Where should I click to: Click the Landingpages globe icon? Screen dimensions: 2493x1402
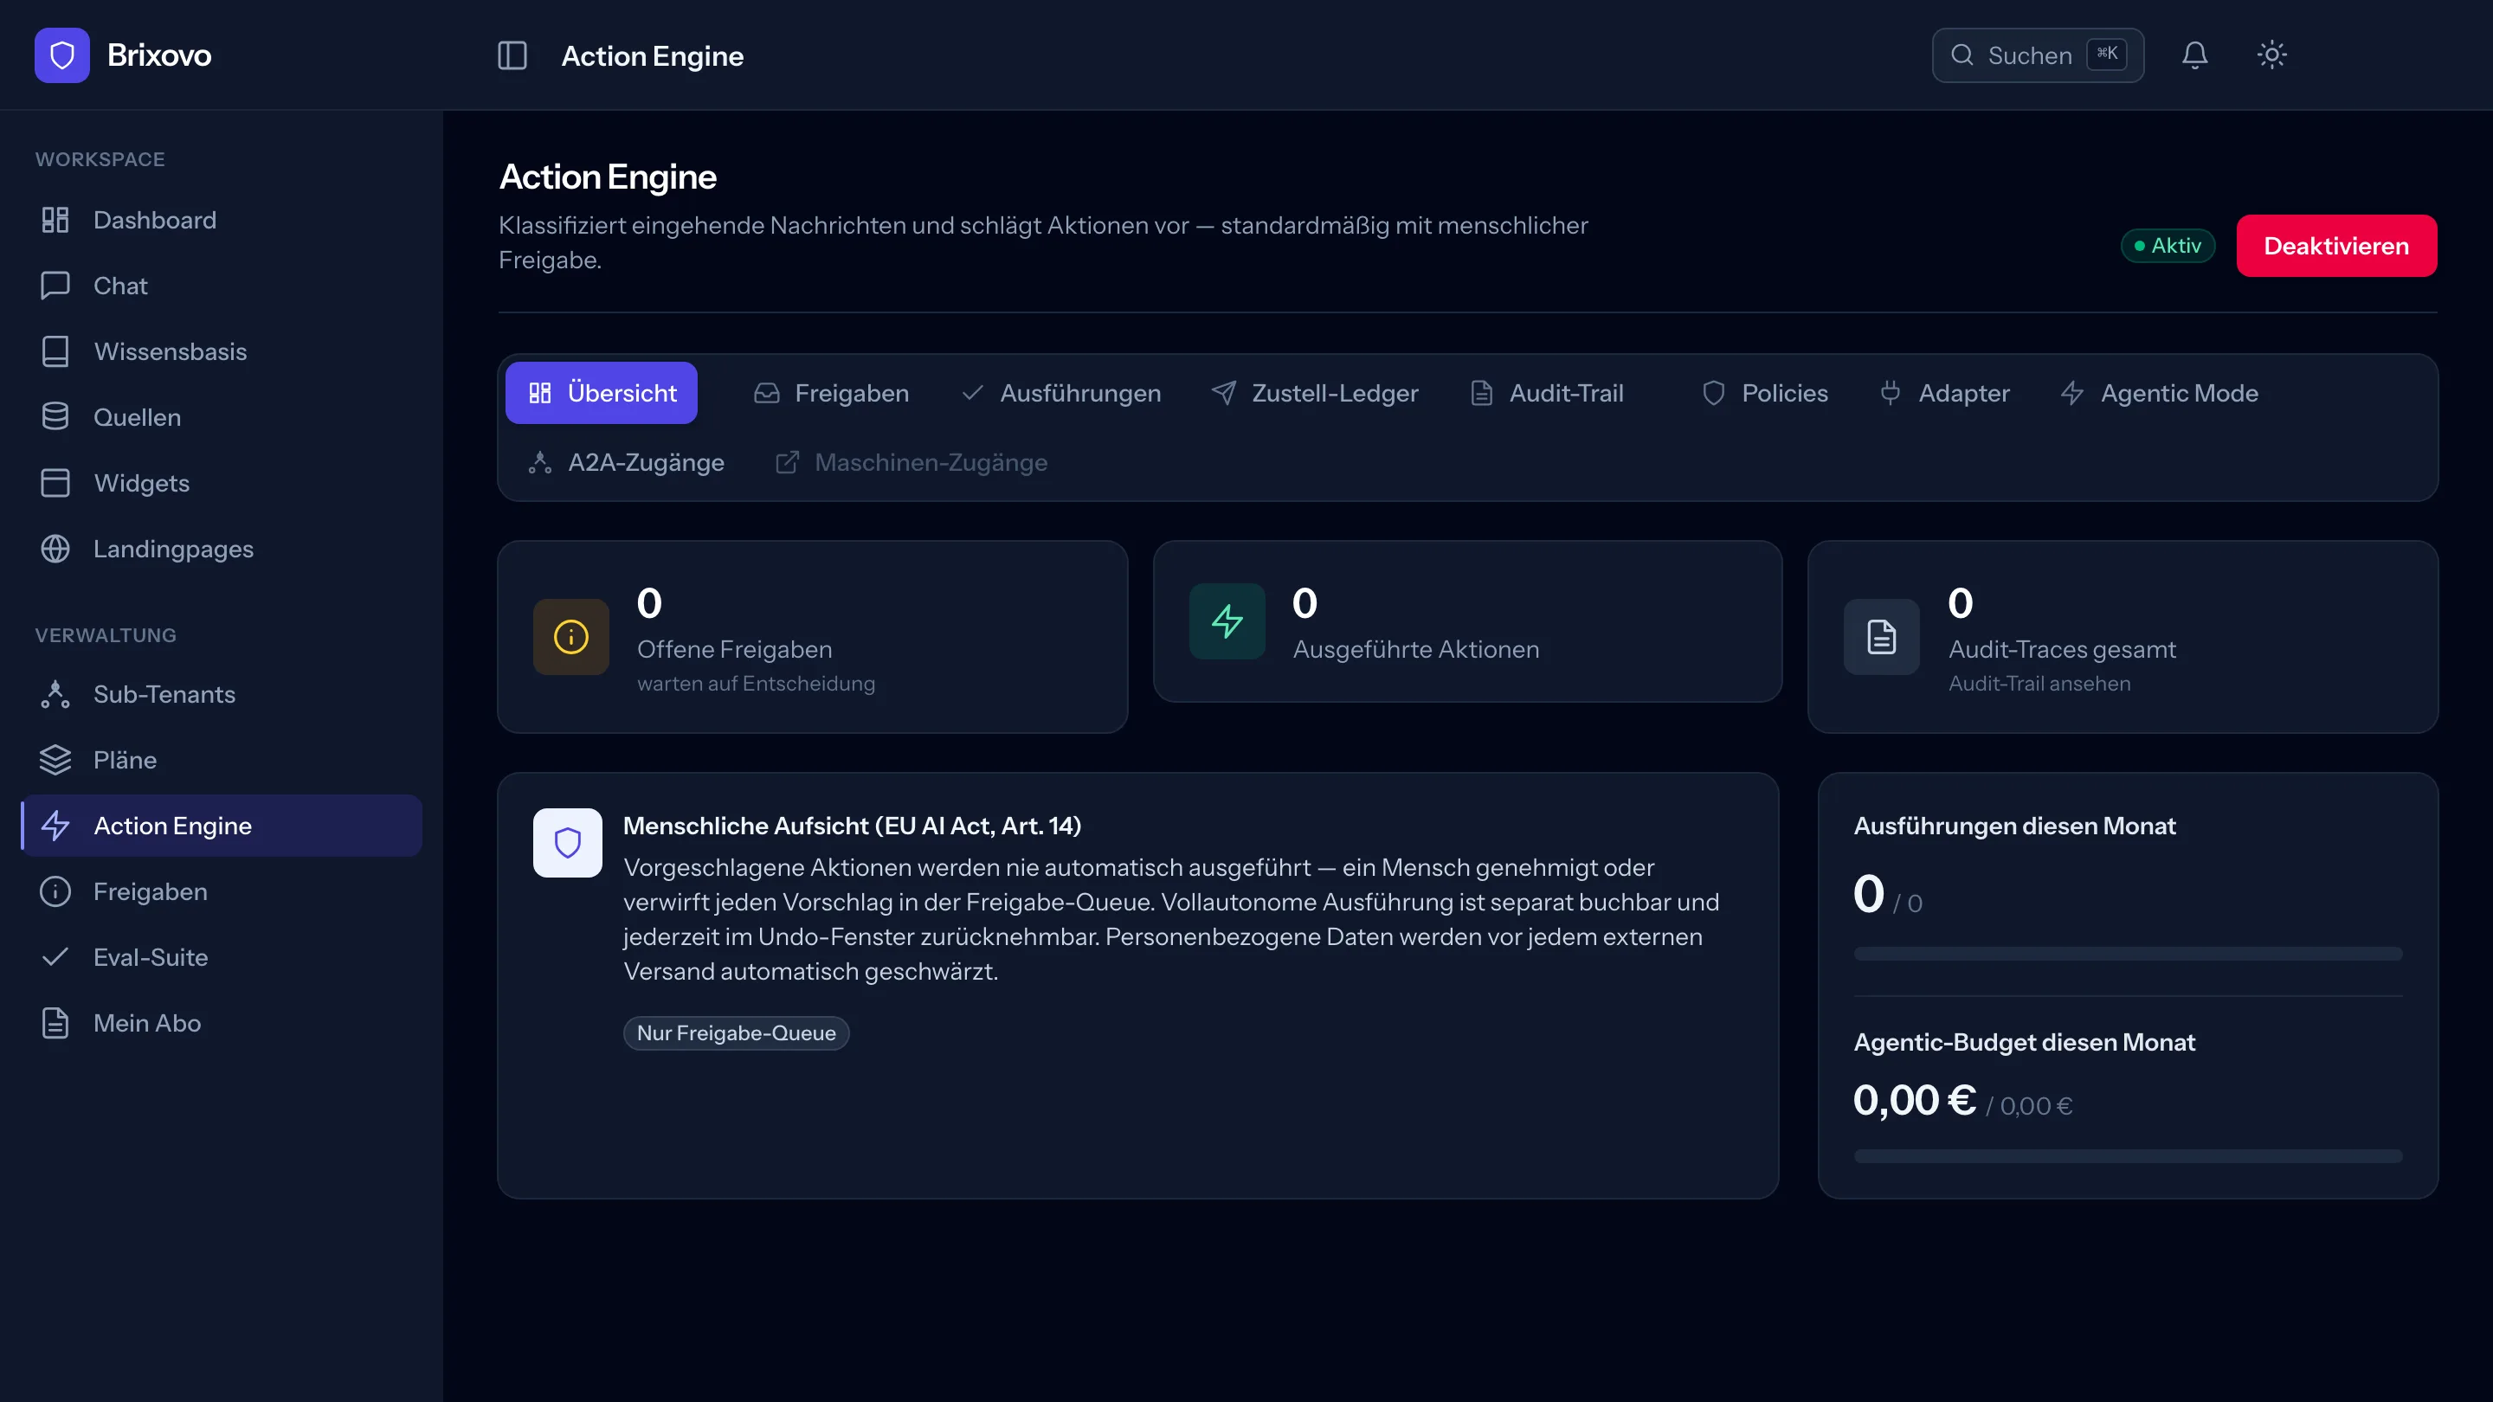[x=55, y=549]
